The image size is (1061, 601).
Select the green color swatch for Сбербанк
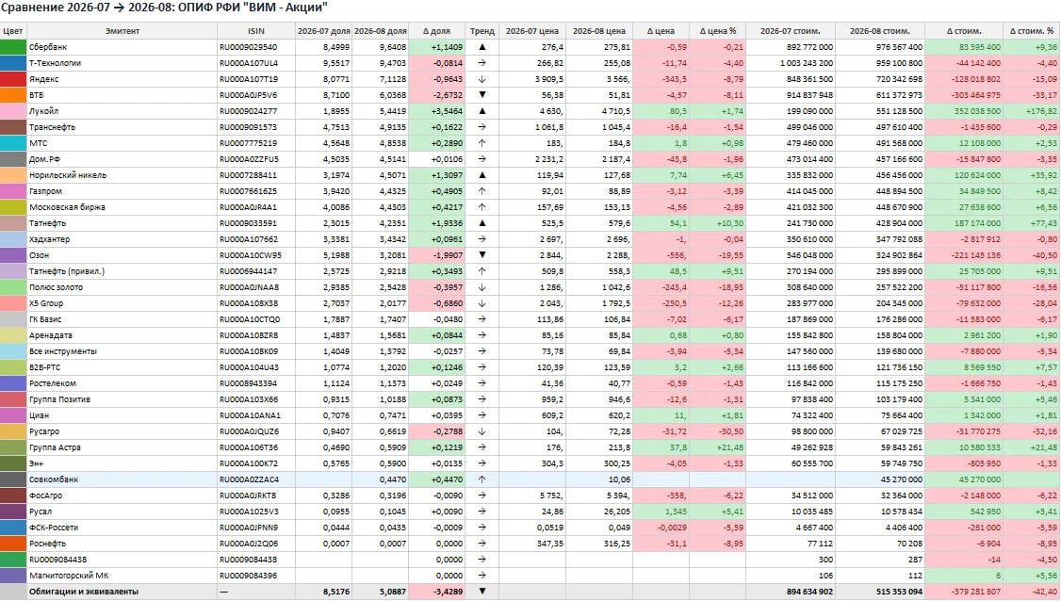point(13,47)
